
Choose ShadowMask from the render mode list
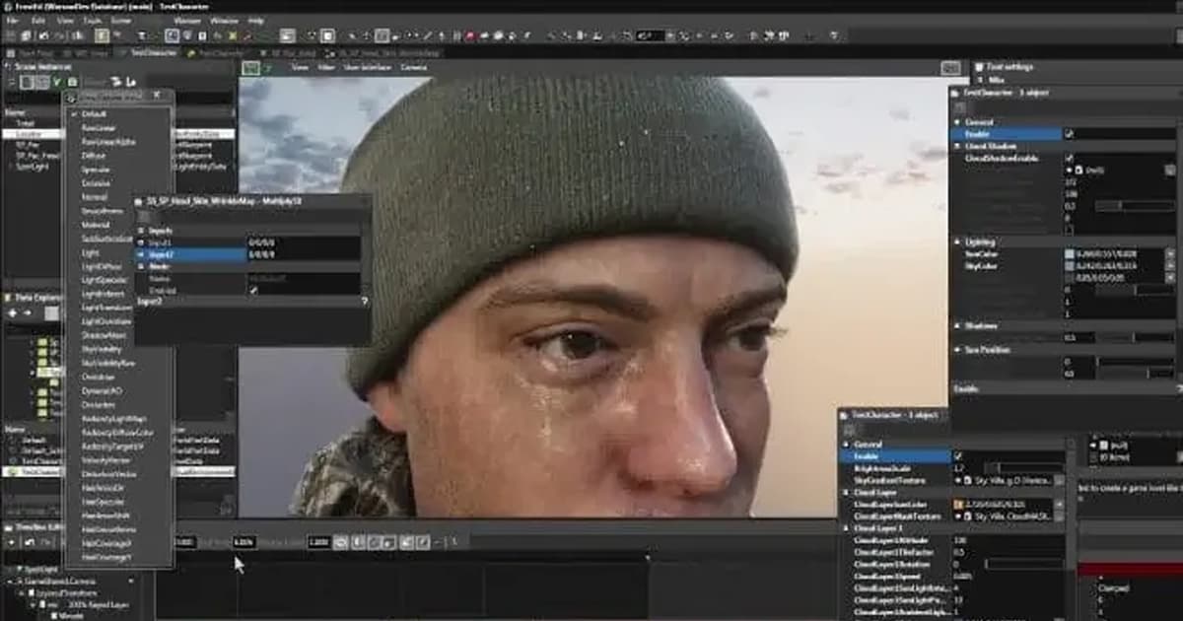tap(103, 335)
